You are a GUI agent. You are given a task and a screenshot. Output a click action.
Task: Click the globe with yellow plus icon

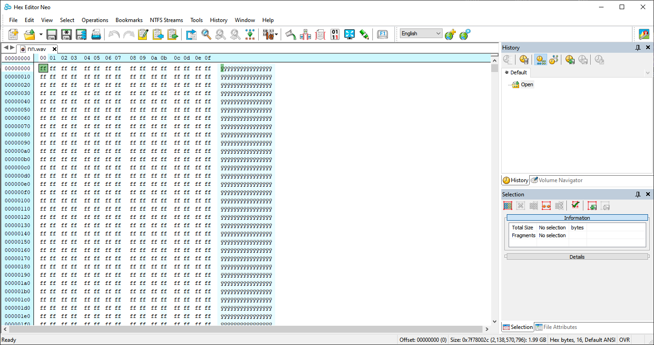[x=450, y=34]
